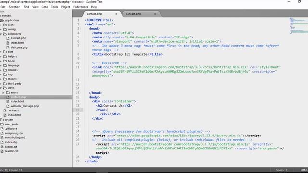308x173 pixels.
Task: Open the Project menu
Action: pyautogui.click(x=65, y=7)
